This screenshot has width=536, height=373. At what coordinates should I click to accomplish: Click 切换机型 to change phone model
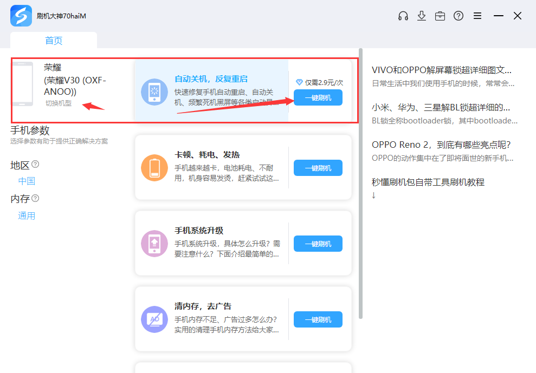pyautogui.click(x=58, y=103)
